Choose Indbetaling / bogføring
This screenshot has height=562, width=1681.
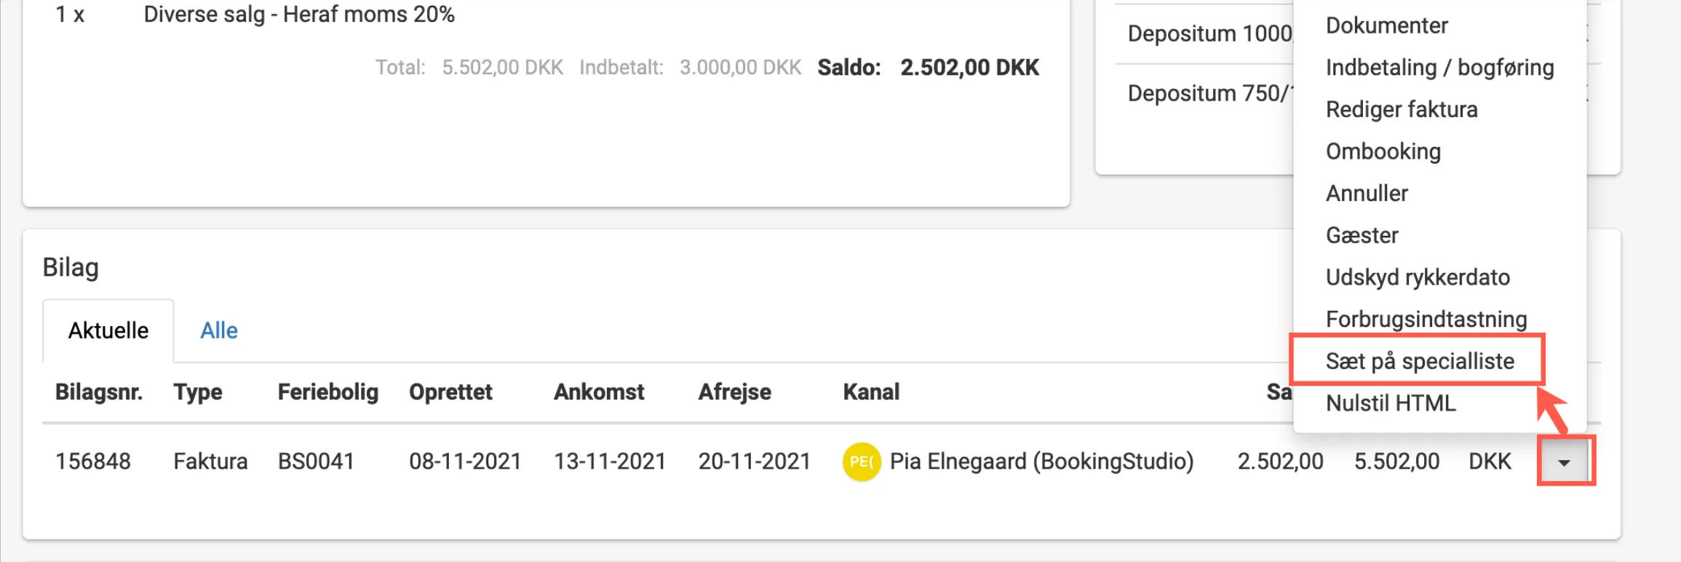click(1439, 67)
